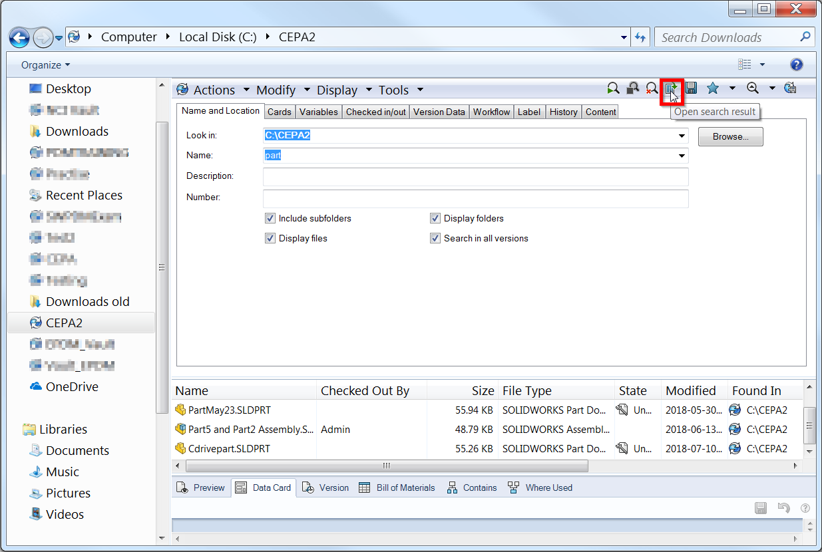
Task: Uncheck Include subfolders
Action: pyautogui.click(x=270, y=218)
